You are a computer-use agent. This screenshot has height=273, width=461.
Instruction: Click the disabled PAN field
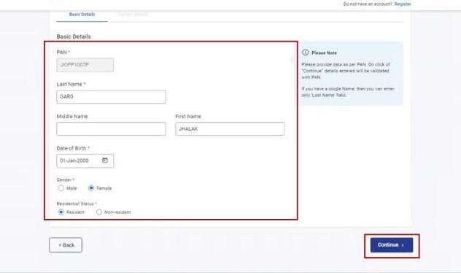(x=85, y=65)
